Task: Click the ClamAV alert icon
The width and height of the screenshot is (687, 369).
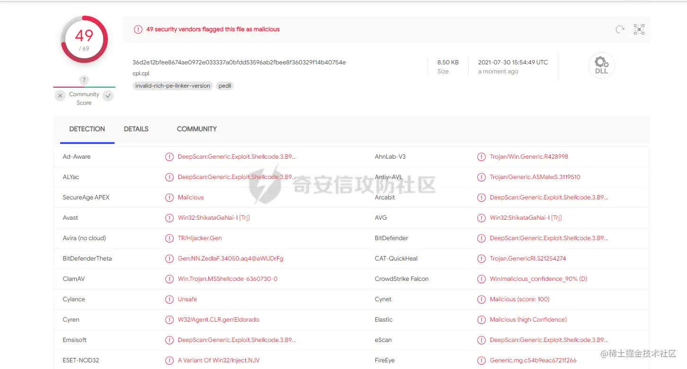Action: coord(170,279)
